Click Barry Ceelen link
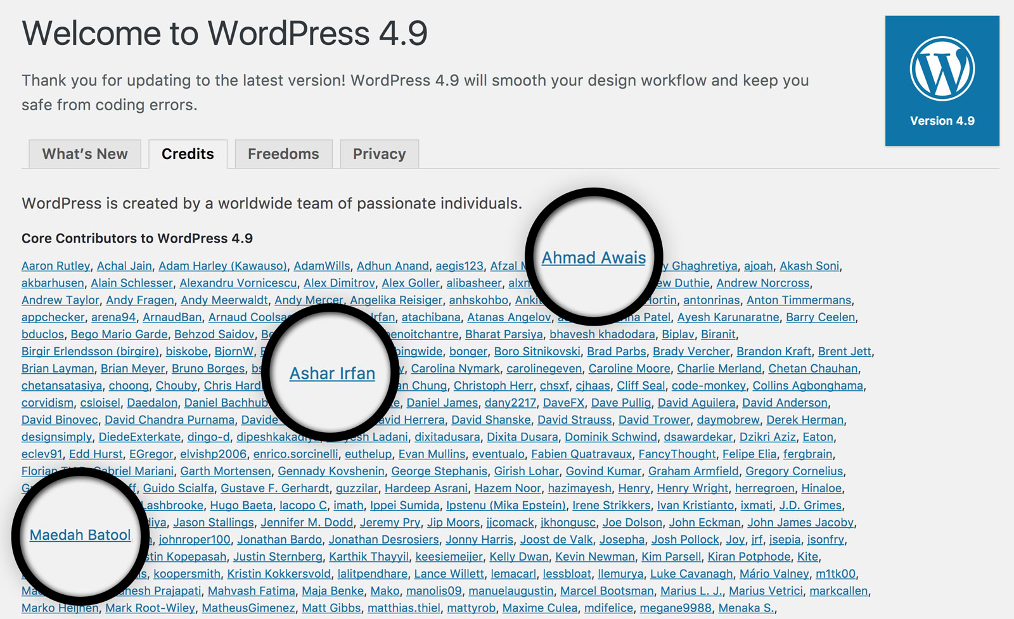Screen dimensions: 1014x619 pos(821,317)
